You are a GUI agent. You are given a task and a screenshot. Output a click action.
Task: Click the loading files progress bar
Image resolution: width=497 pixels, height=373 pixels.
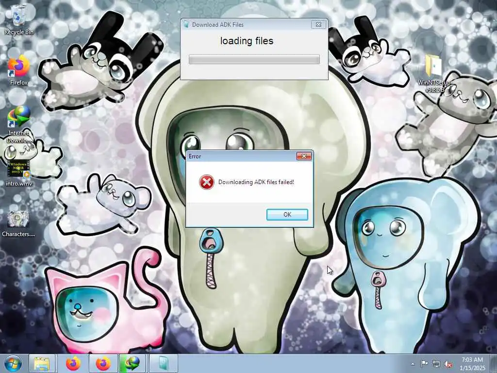(254, 59)
